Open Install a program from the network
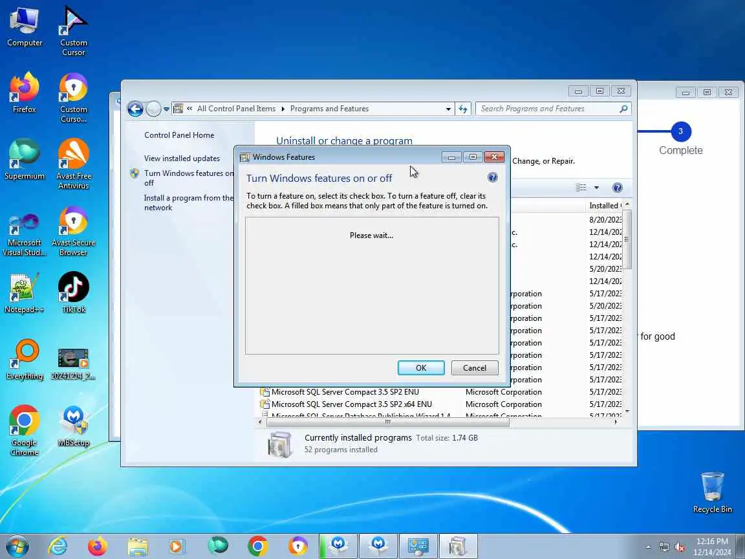The image size is (745, 559). pos(189,203)
